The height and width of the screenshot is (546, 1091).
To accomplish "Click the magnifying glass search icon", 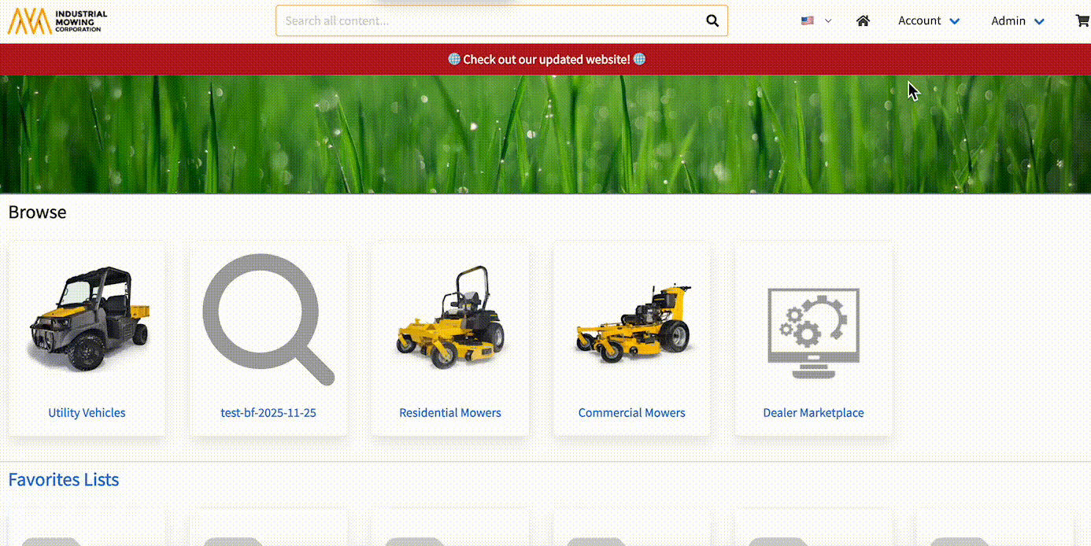I will pyautogui.click(x=712, y=21).
